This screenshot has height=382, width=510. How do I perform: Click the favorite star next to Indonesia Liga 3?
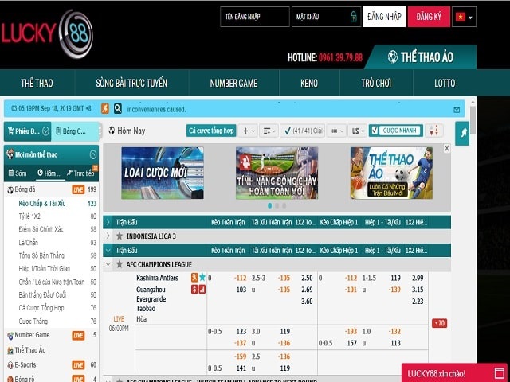pyautogui.click(x=120, y=236)
